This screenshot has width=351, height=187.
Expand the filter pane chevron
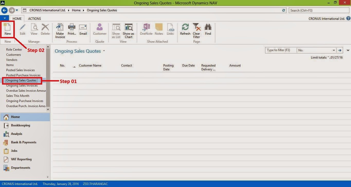tap(348, 50)
